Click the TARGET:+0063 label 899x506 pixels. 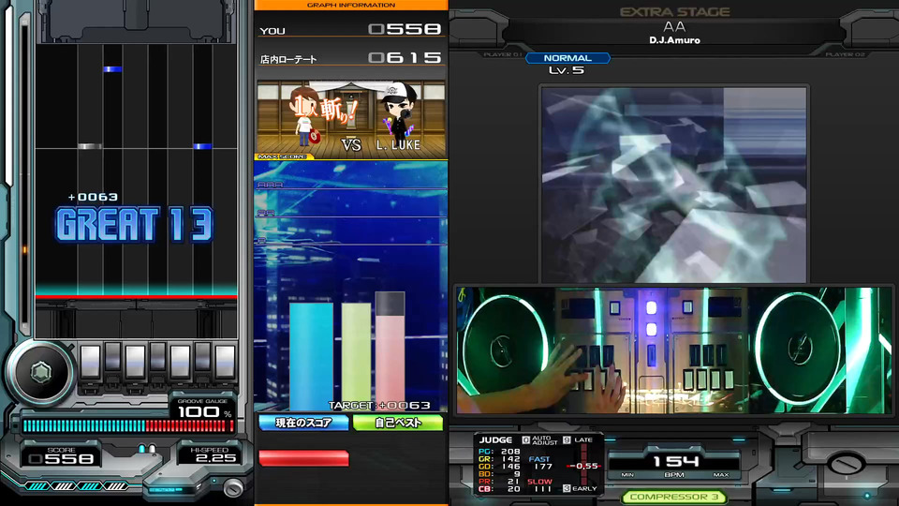tap(379, 405)
